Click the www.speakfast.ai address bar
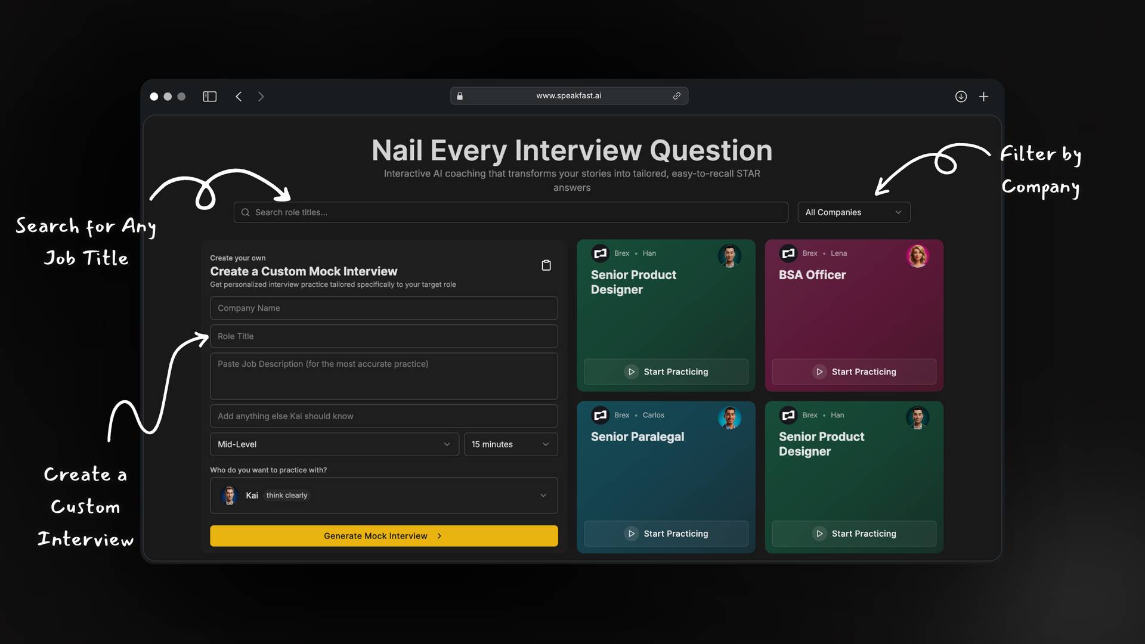 pyautogui.click(x=568, y=96)
